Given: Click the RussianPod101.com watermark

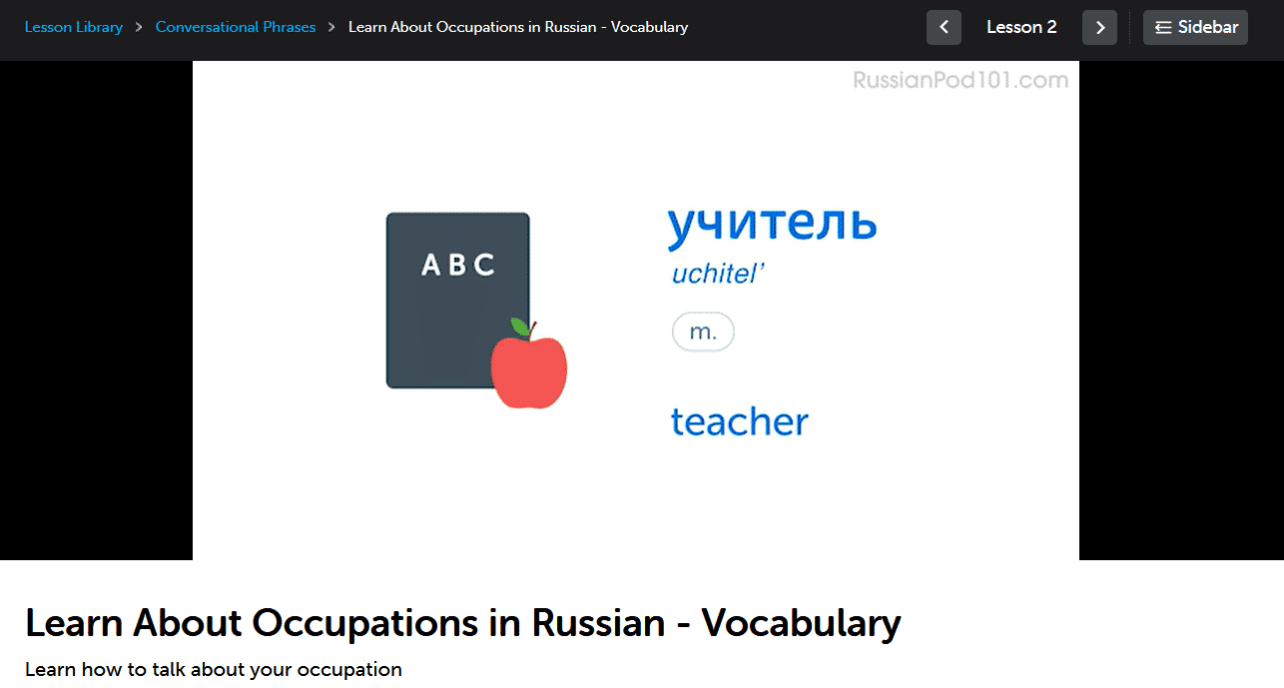Looking at the screenshot, I should [960, 81].
